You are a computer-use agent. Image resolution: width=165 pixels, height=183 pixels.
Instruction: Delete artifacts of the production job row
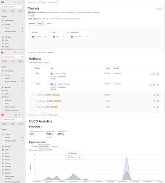[x=158, y=74]
